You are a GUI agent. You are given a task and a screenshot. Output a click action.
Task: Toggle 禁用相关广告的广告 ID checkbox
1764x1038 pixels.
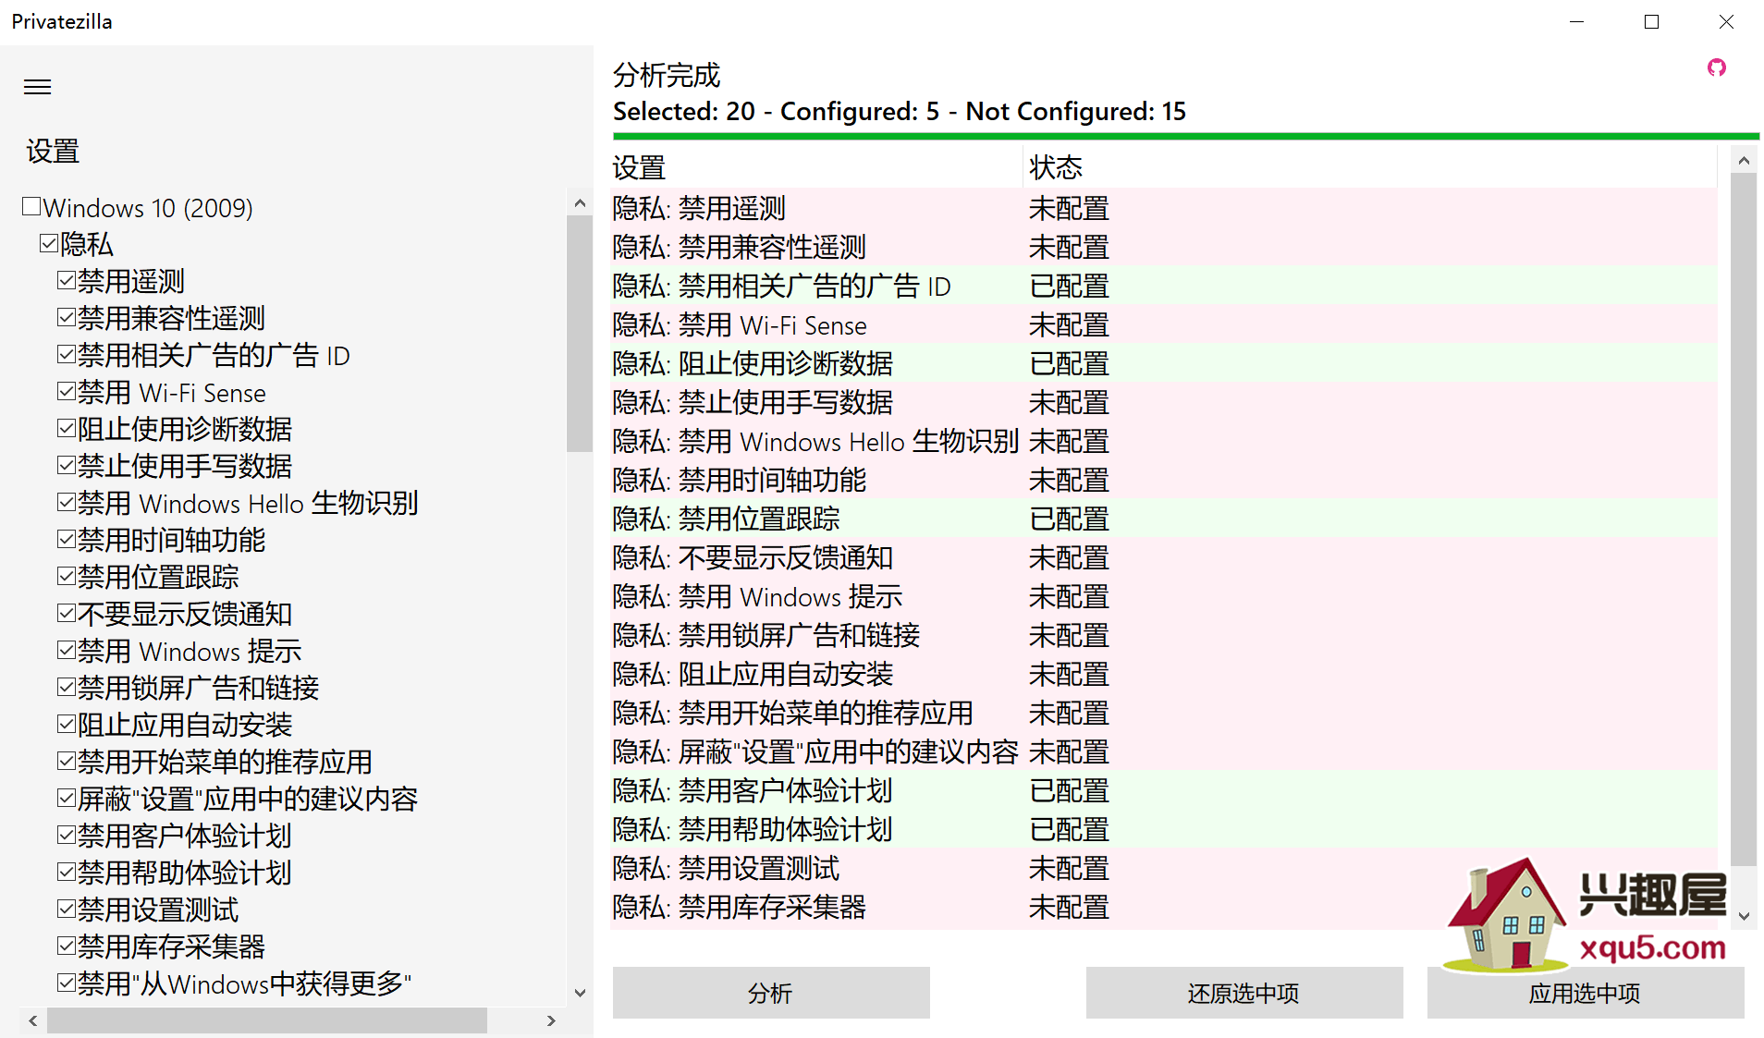tap(67, 354)
